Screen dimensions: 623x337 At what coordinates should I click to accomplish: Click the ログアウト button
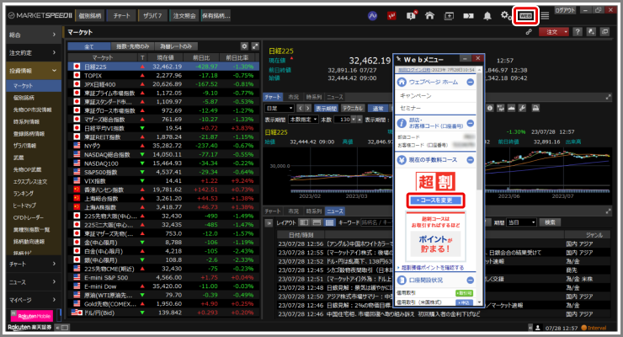point(565,10)
